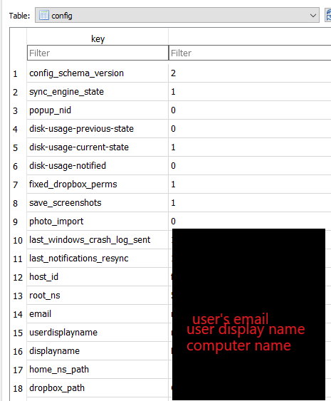Viewport: 331px width, 401px height.
Task: Click the save_screenshots value cell
Action: click(x=250, y=203)
